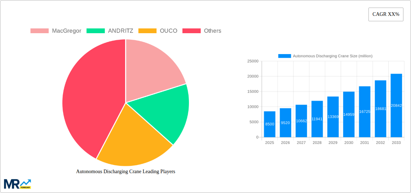Viewport: 411px width, 193px height.
Task: Select the 2030 bar labeled 14959
Action: pos(349,114)
